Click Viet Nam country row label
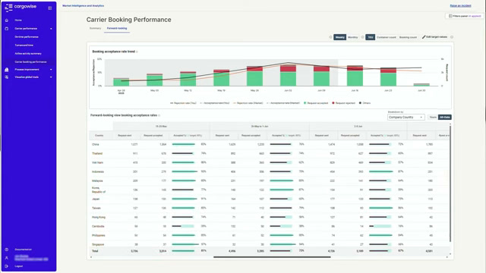486x273 pixels. 97,162
